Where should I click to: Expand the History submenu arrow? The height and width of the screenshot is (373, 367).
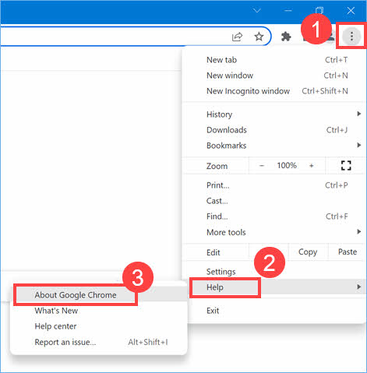pyautogui.click(x=359, y=114)
